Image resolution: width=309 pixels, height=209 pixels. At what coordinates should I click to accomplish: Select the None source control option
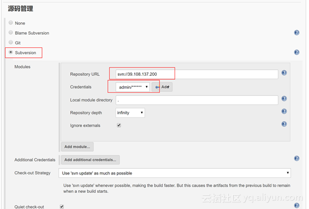[x=11, y=23]
